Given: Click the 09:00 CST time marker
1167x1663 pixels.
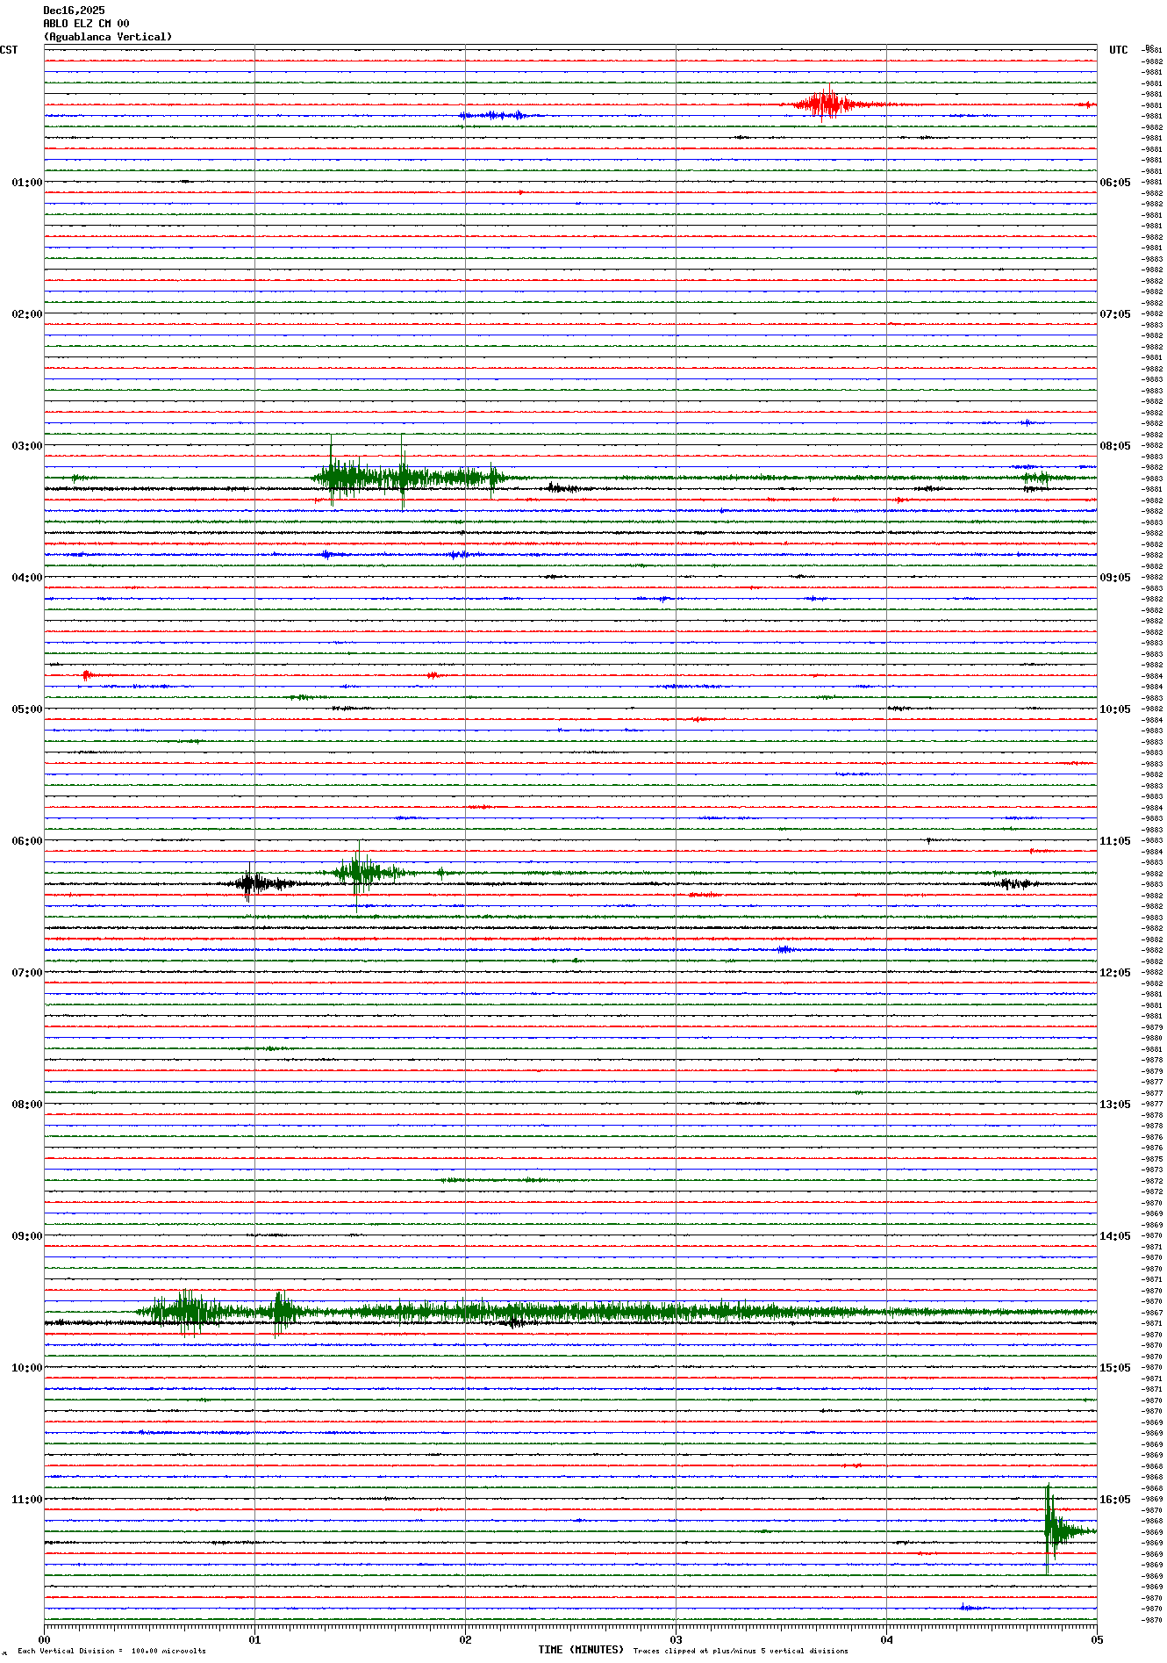Looking at the screenshot, I should click(x=26, y=1236).
